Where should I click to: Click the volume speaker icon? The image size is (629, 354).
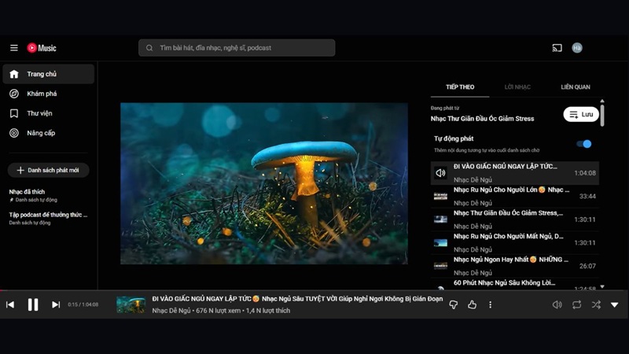click(557, 304)
